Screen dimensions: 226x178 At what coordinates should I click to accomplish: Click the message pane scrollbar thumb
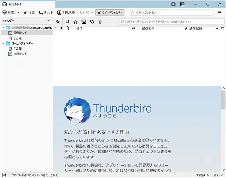click(223, 100)
